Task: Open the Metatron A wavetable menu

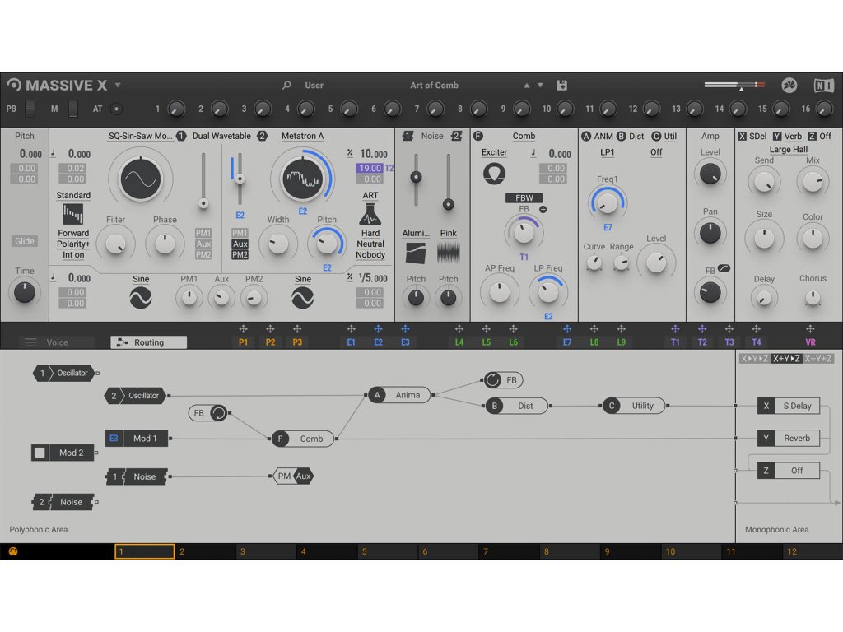Action: [x=303, y=136]
